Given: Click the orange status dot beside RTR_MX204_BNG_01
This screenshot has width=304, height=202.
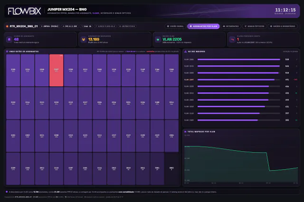Looking at the screenshot, I should point(7,26).
